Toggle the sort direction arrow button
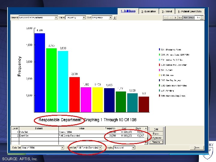 115,17
